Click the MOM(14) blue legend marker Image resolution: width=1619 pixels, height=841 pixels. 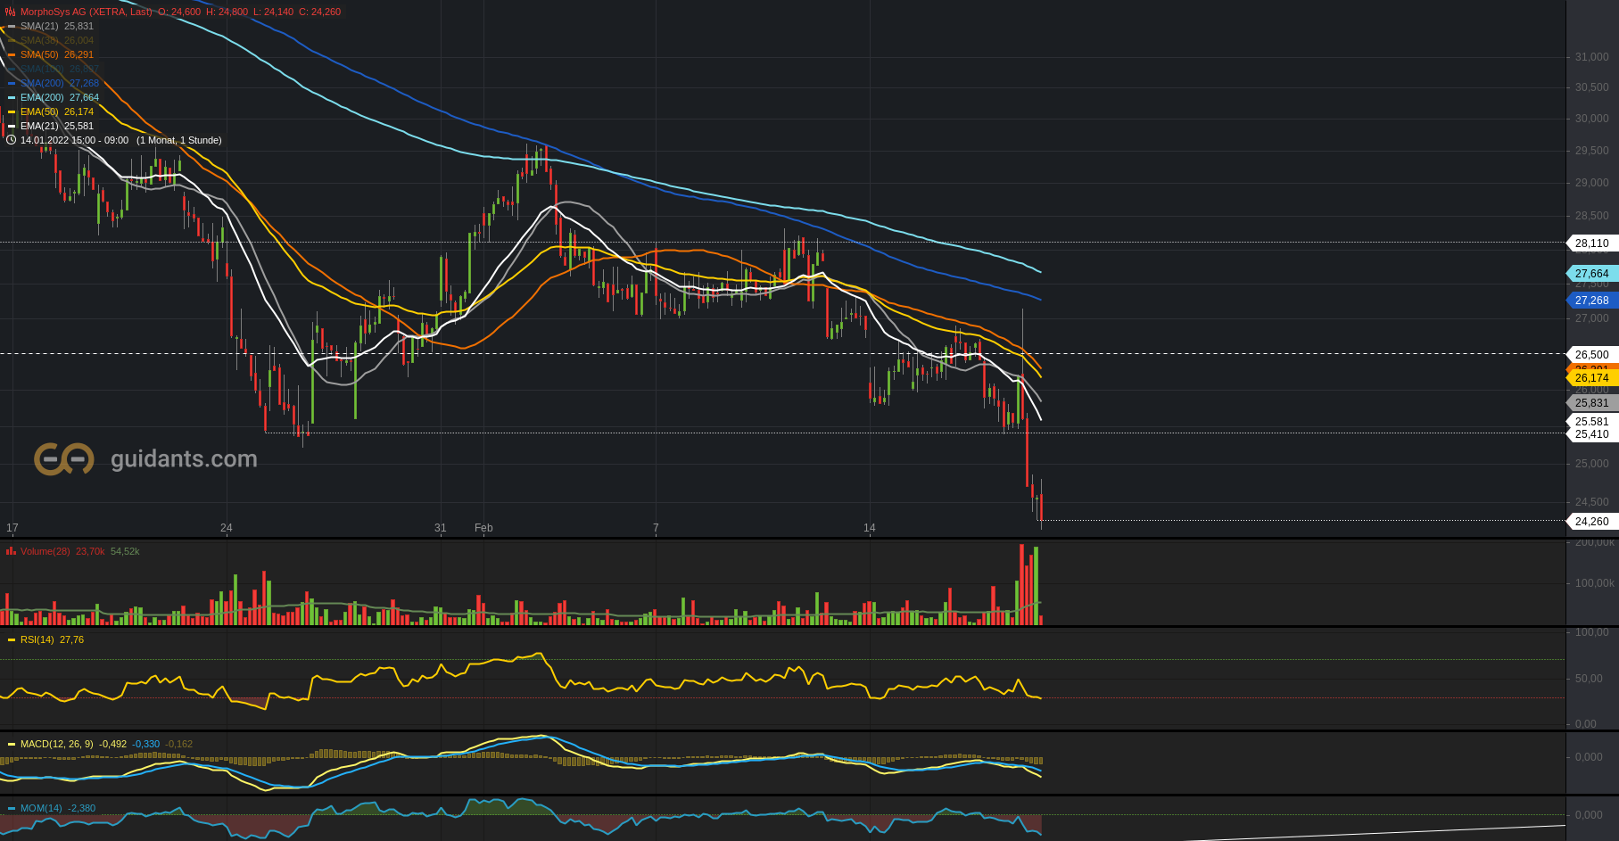point(12,808)
